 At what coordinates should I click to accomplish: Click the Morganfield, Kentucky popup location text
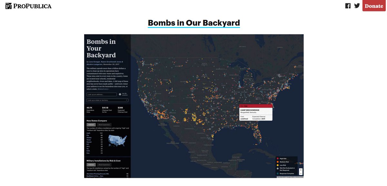coord(249,112)
